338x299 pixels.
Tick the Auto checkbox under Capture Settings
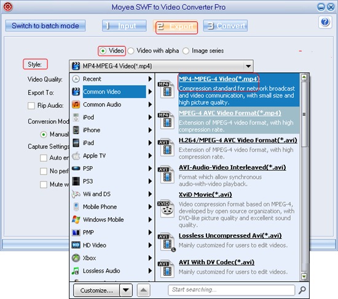44,158
